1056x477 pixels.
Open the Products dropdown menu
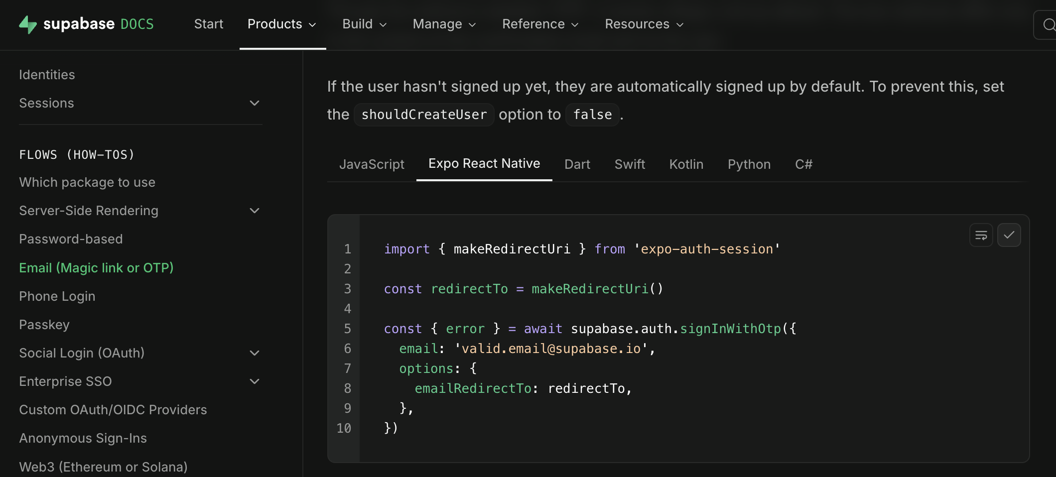pyautogui.click(x=282, y=24)
